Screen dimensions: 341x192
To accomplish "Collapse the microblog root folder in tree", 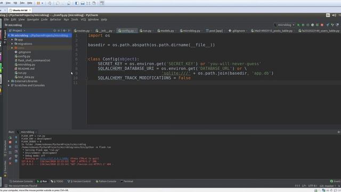I will coord(9,36).
